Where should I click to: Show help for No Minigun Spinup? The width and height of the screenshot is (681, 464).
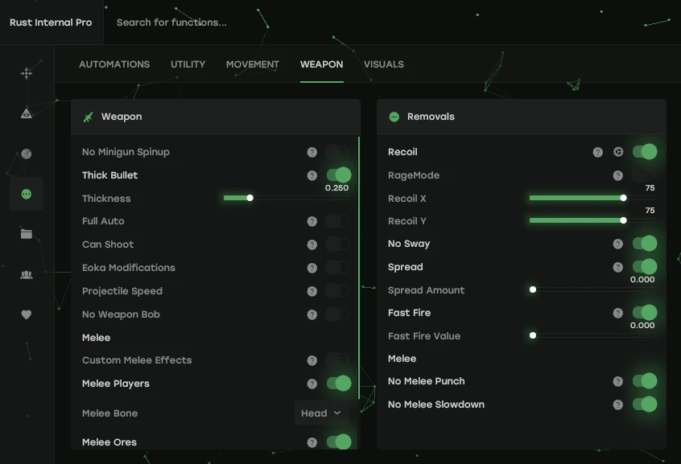312,152
